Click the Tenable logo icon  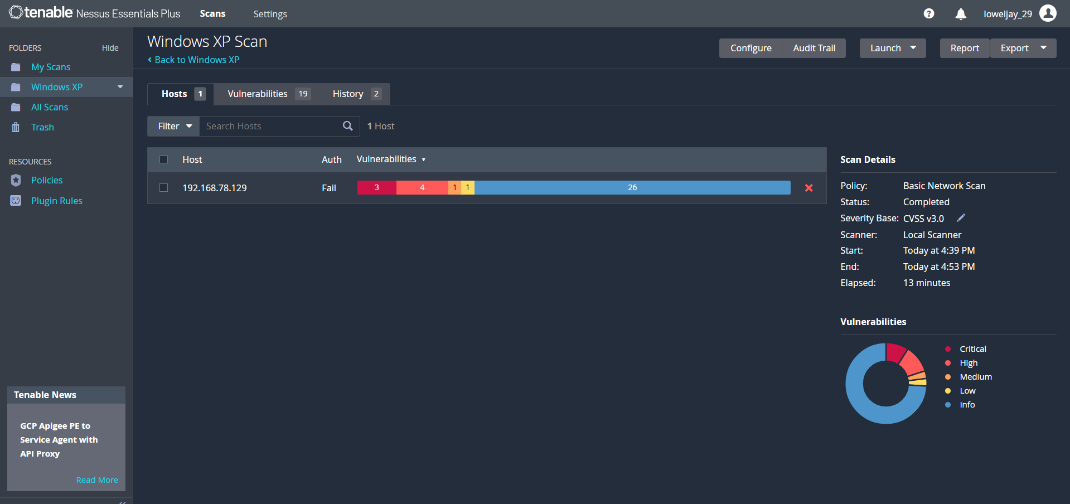click(x=16, y=12)
